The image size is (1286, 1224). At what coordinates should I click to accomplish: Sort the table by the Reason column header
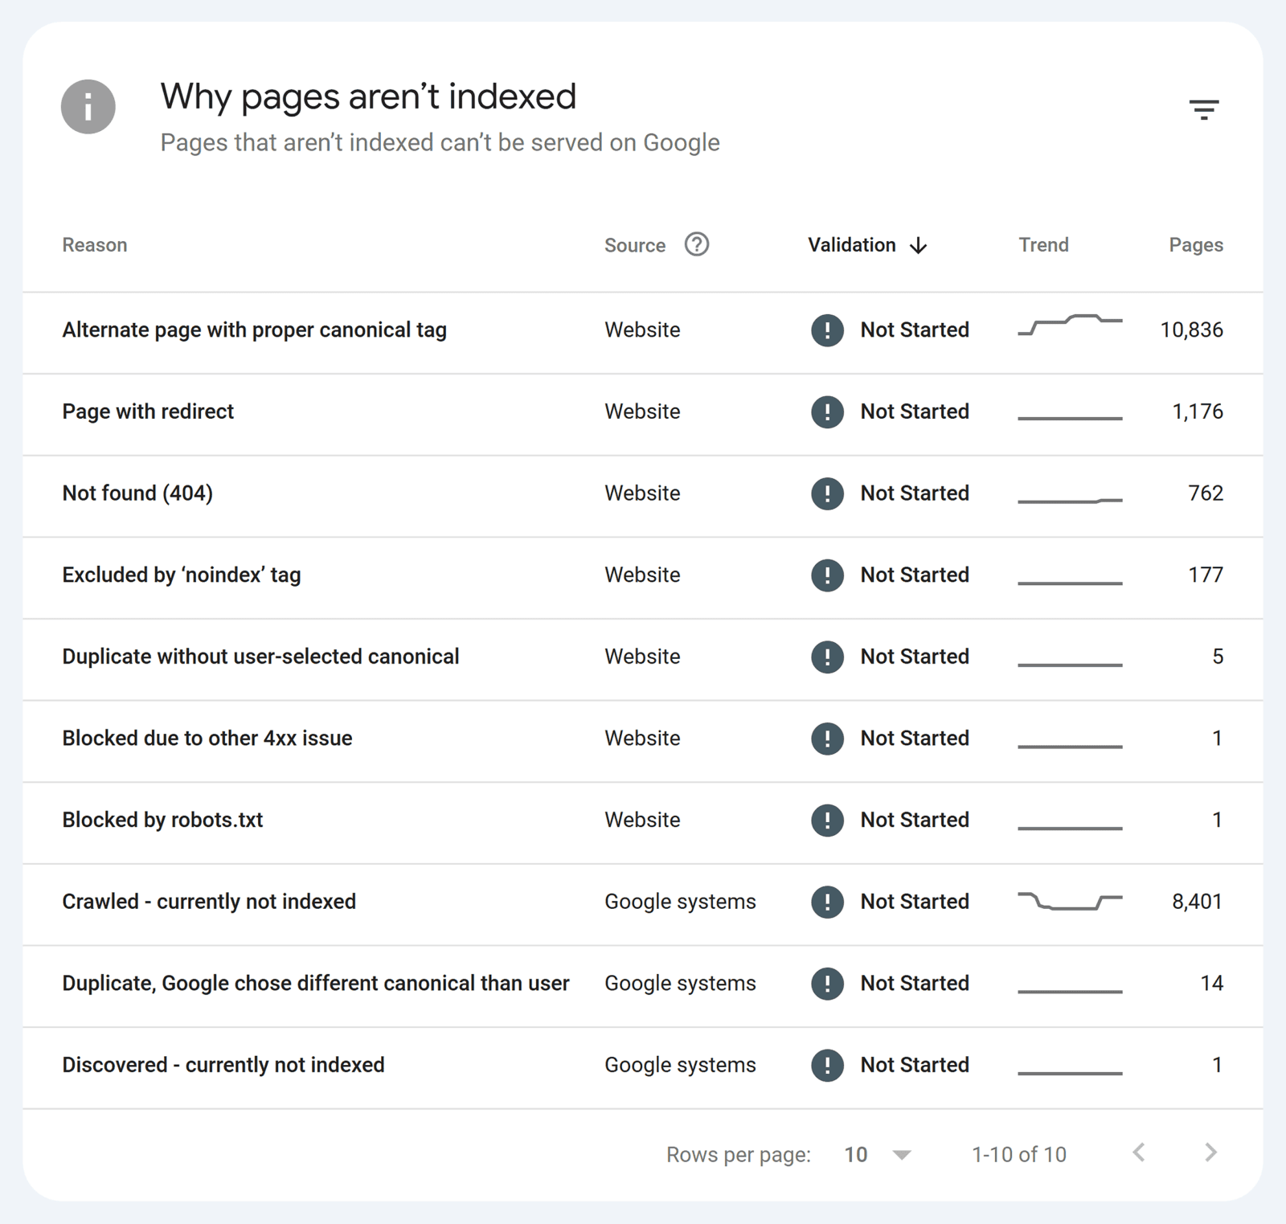click(x=94, y=244)
